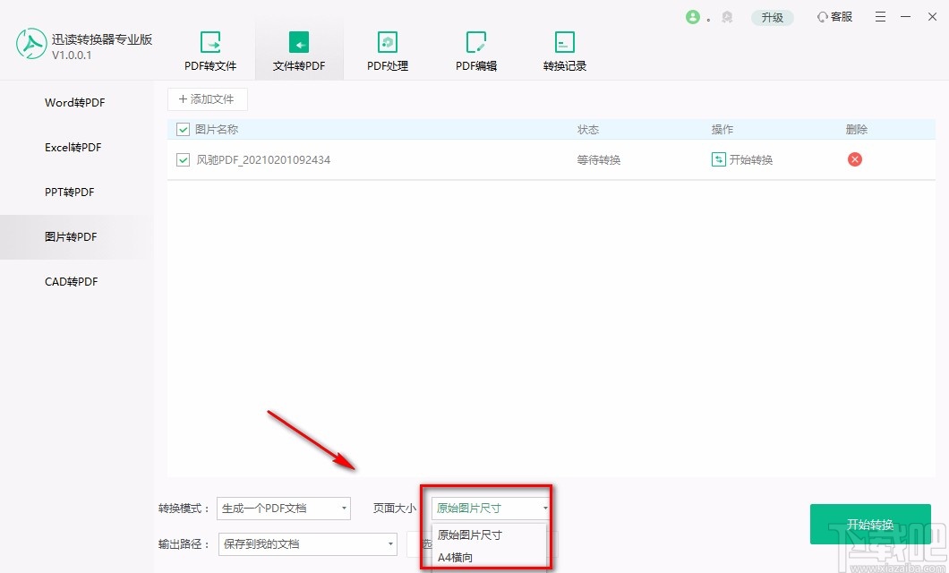Toggle the checkbox for 风驰PDF_20210201092434

pyautogui.click(x=182, y=159)
